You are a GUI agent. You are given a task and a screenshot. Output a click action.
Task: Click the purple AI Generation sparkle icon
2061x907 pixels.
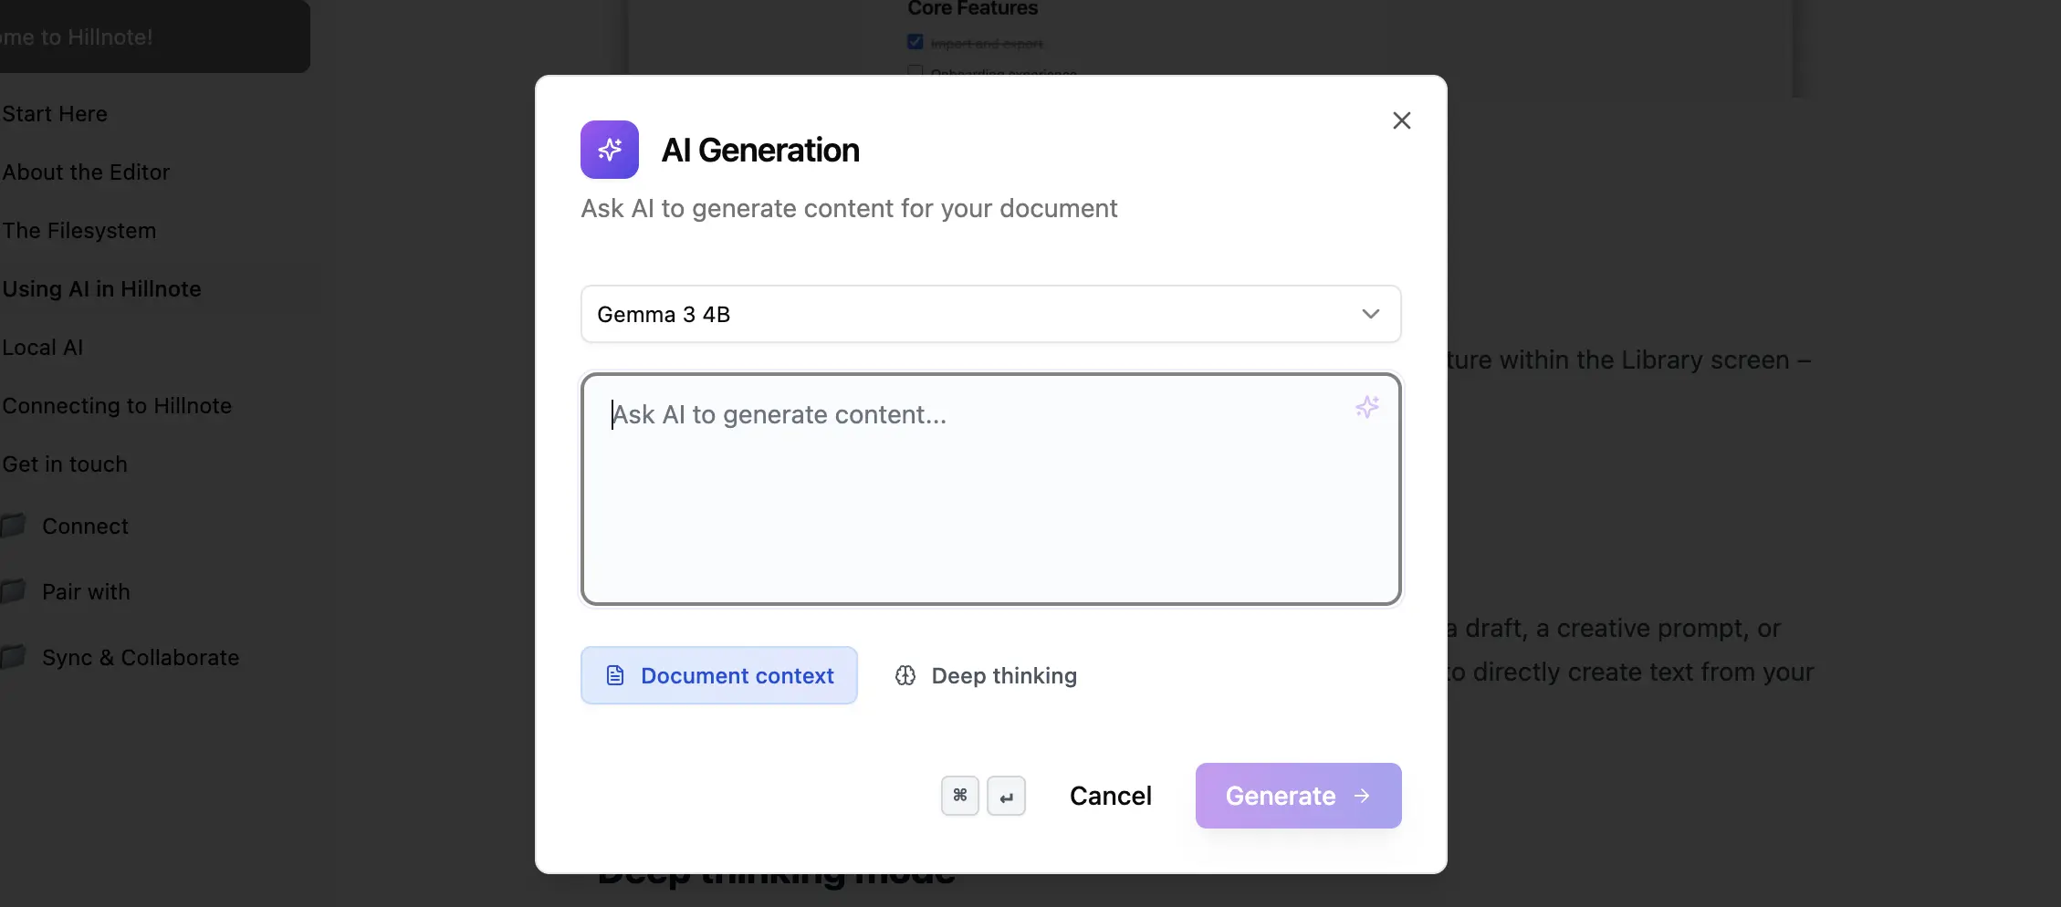(609, 150)
